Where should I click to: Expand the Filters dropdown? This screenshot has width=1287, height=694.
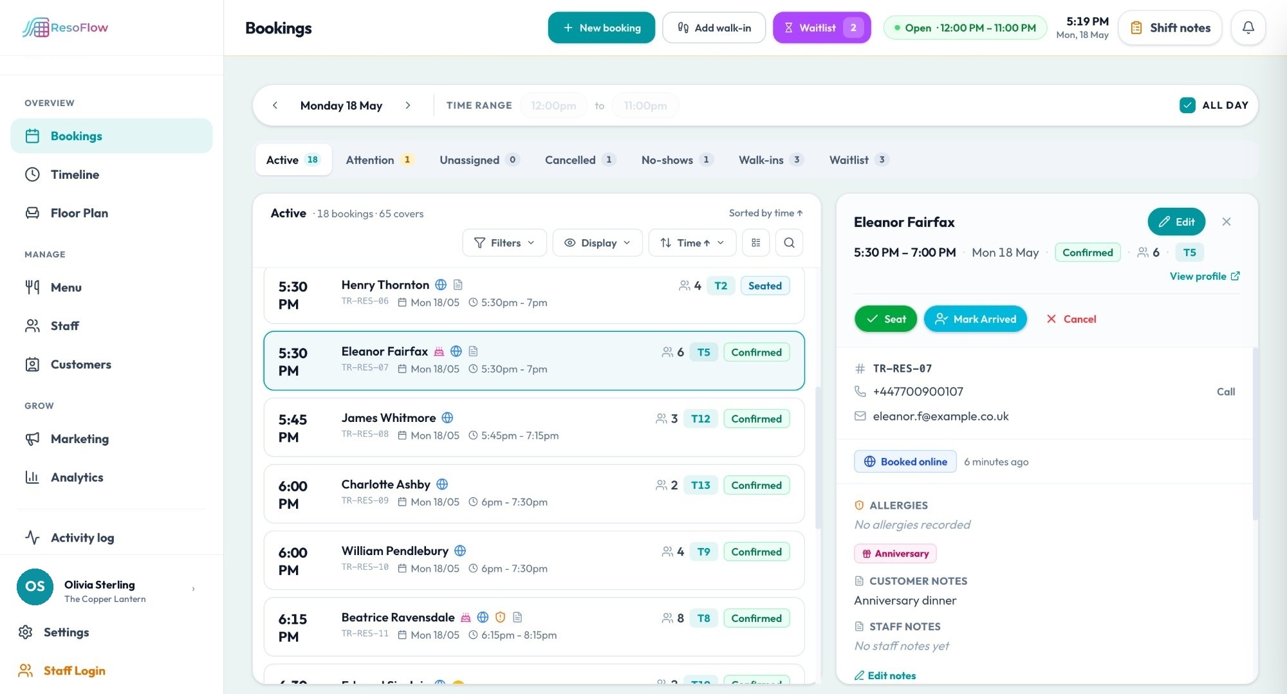pos(505,242)
